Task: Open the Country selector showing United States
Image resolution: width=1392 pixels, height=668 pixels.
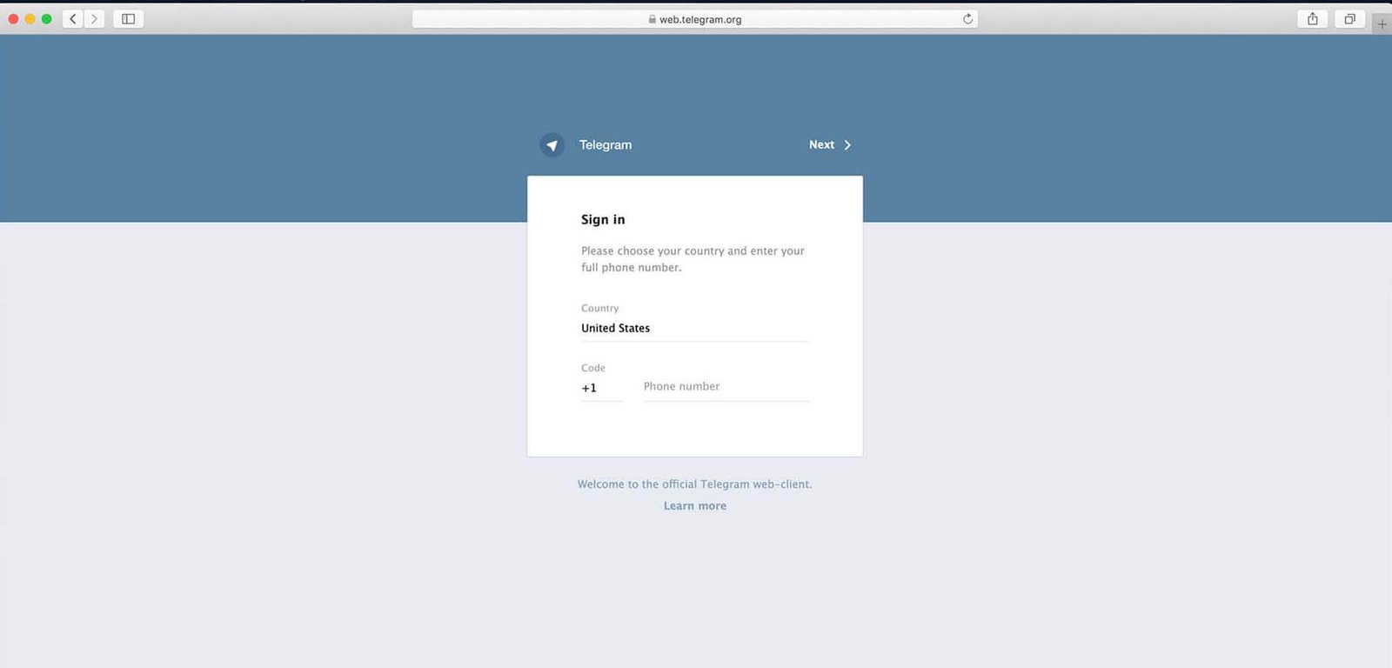Action: click(x=695, y=329)
